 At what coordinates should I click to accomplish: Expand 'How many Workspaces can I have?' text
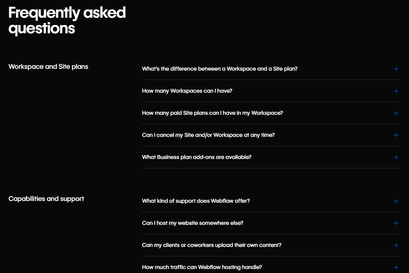(x=187, y=91)
